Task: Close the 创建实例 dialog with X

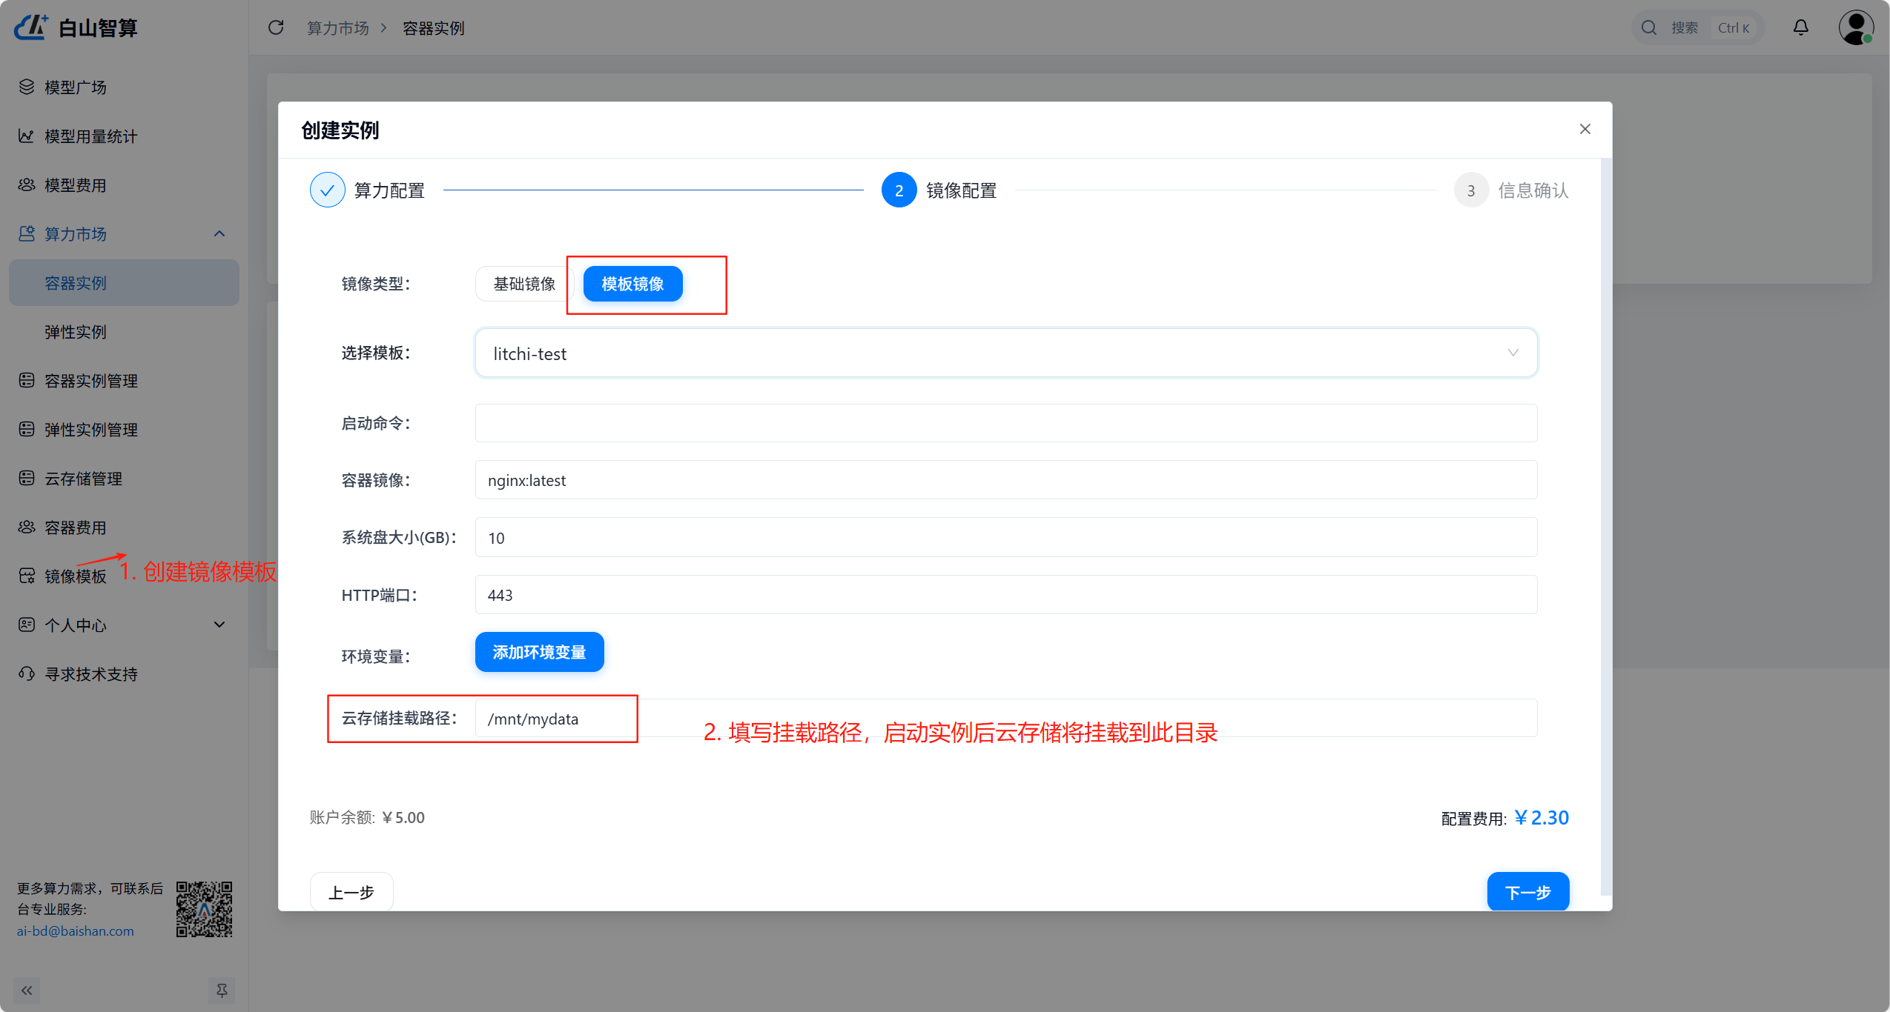Action: point(1585,129)
